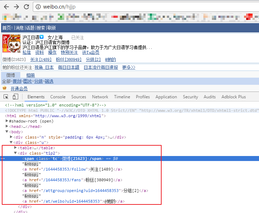Select the /1644458353/fans anchor line
Screen dimensions: 259x213
[72, 180]
